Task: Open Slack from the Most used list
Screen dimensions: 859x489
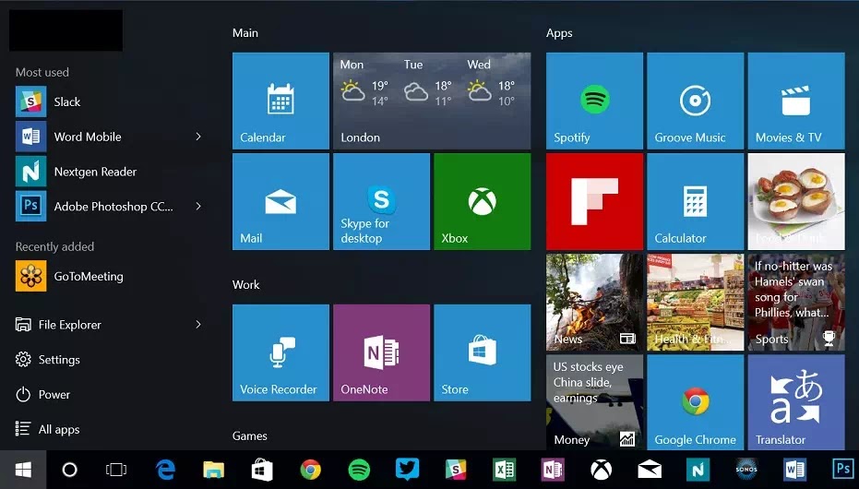Action: 109,101
